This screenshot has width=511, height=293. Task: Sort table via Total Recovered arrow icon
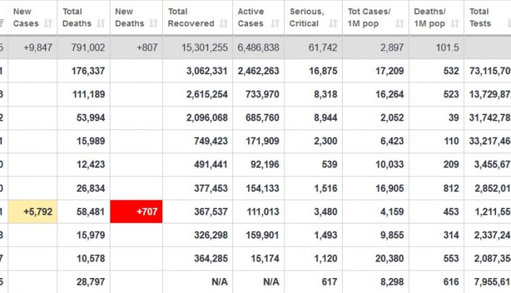tap(222, 23)
